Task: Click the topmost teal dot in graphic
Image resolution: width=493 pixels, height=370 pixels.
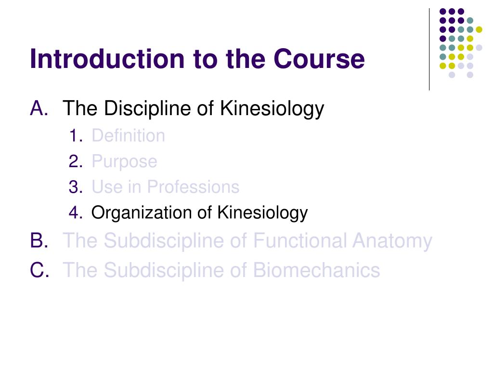Action: point(470,21)
